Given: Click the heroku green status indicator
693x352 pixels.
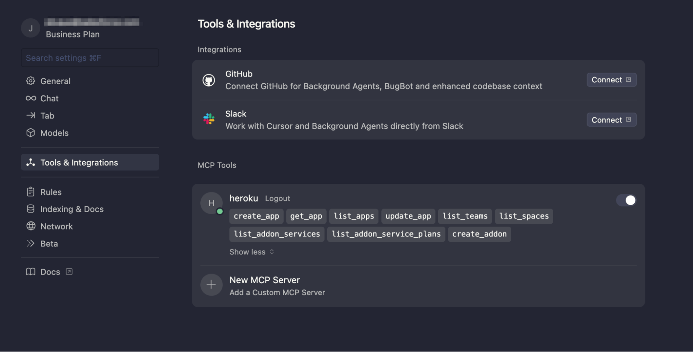Looking at the screenshot, I should 220,211.
